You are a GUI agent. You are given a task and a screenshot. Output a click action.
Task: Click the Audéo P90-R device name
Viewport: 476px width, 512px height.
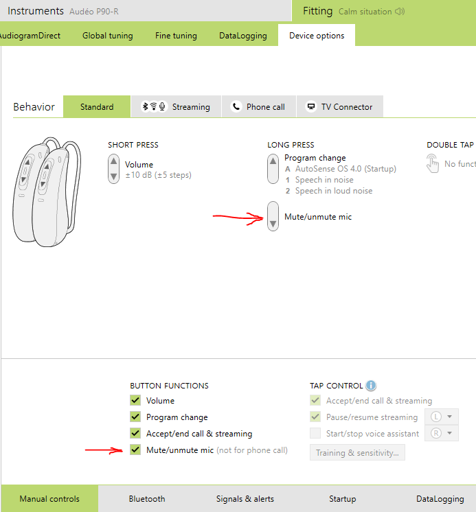94,12
